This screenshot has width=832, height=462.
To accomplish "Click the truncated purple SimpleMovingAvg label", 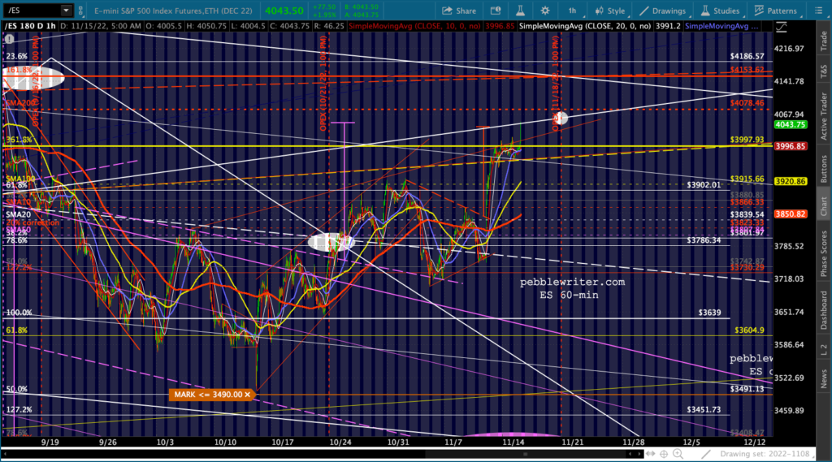I will [x=721, y=26].
